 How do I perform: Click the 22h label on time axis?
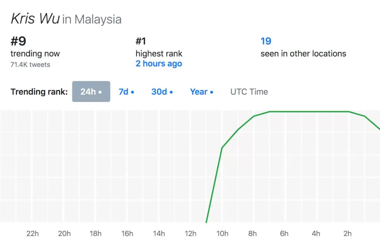click(33, 233)
